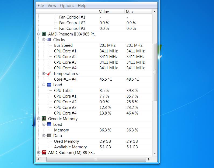Collapse the Data group

[x=44, y=135]
